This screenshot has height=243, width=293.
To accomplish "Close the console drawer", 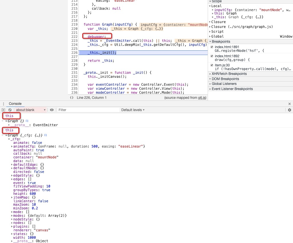I will 290,104.
